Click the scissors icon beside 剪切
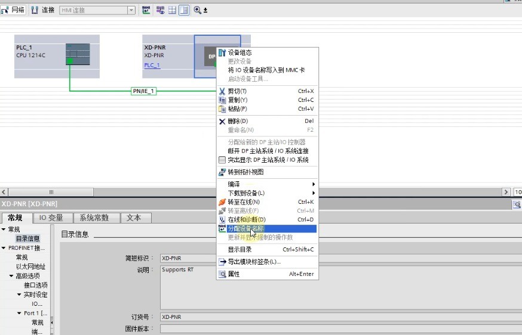 [x=222, y=91]
